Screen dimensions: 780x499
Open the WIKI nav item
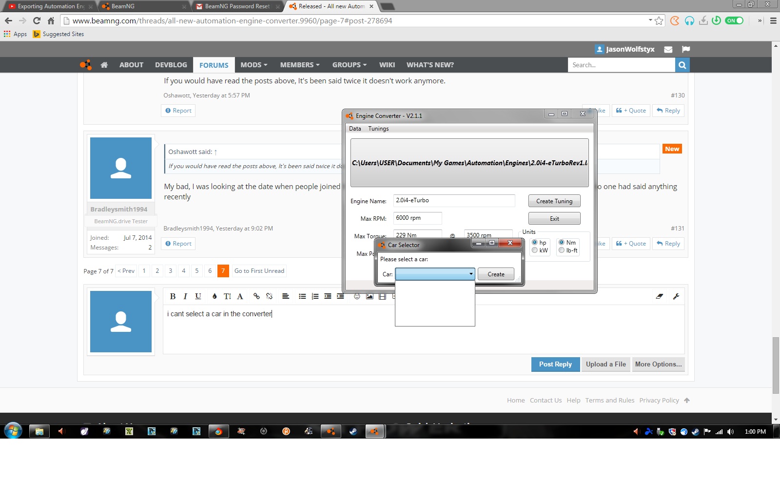(x=387, y=65)
